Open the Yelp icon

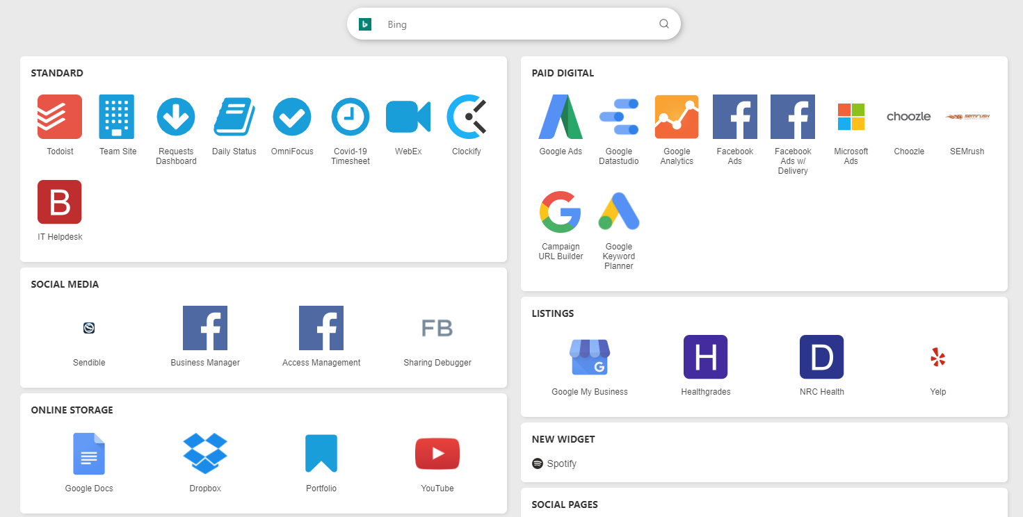(x=938, y=357)
